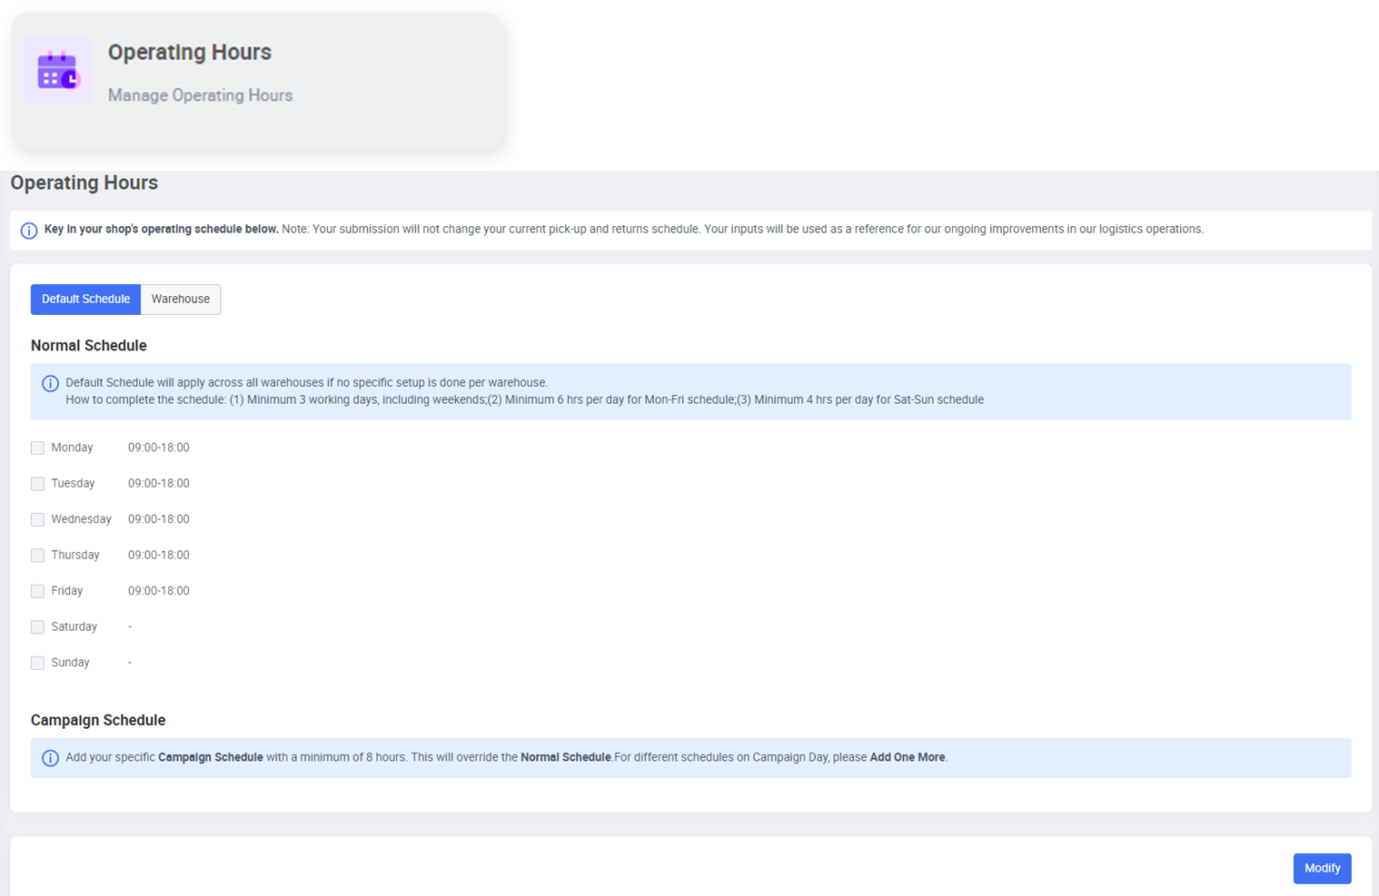Click the info icon beside Key in your shop's operating schedule
This screenshot has width=1379, height=896.
29,231
